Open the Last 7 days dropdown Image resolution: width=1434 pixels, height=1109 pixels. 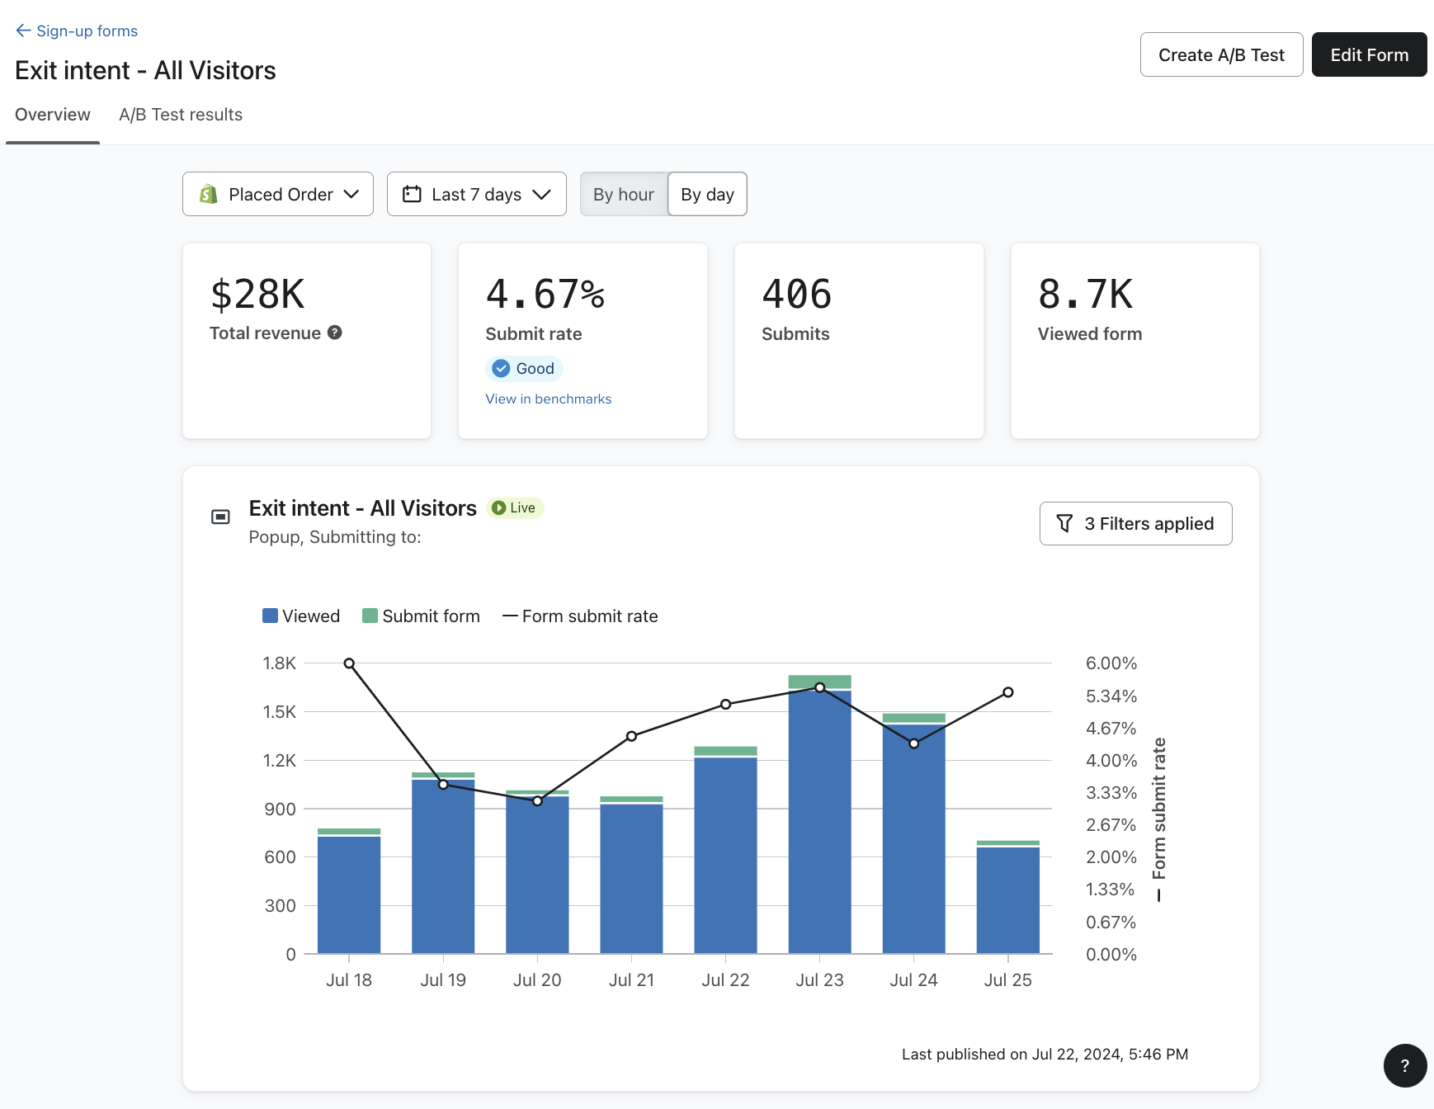(x=476, y=195)
